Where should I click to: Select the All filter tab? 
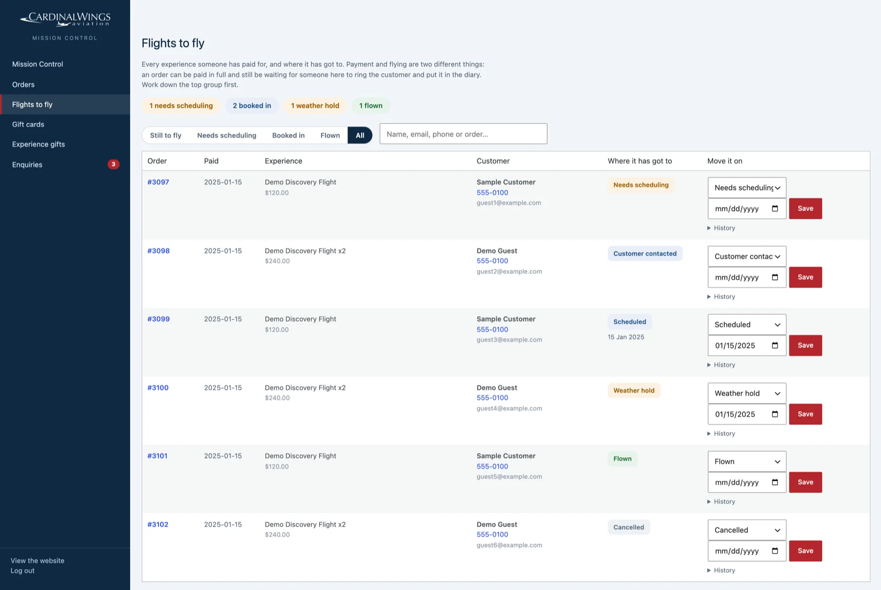(360, 135)
